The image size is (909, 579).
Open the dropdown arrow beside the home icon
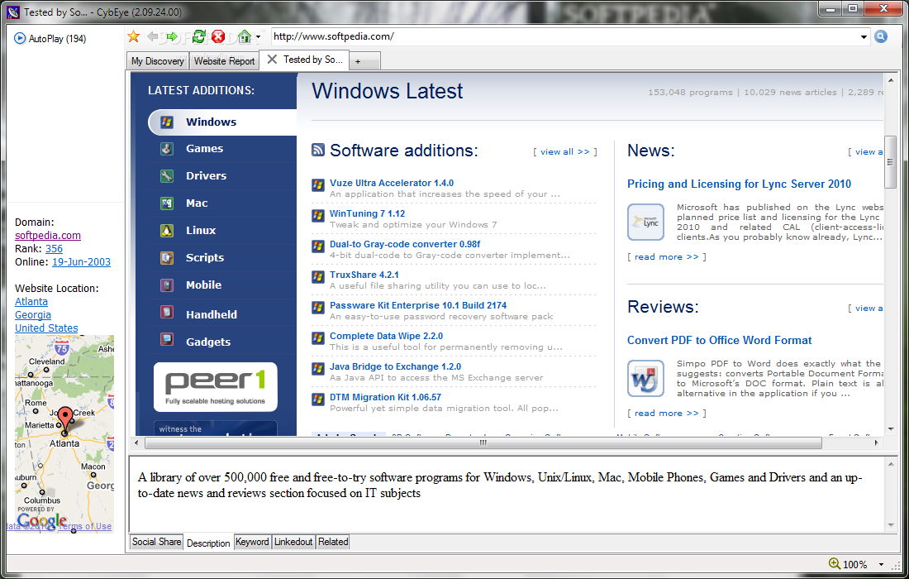[x=258, y=37]
